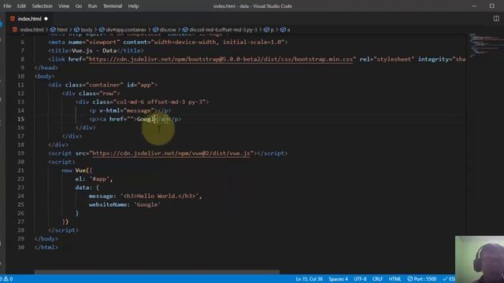Open the View menu

[64, 6]
